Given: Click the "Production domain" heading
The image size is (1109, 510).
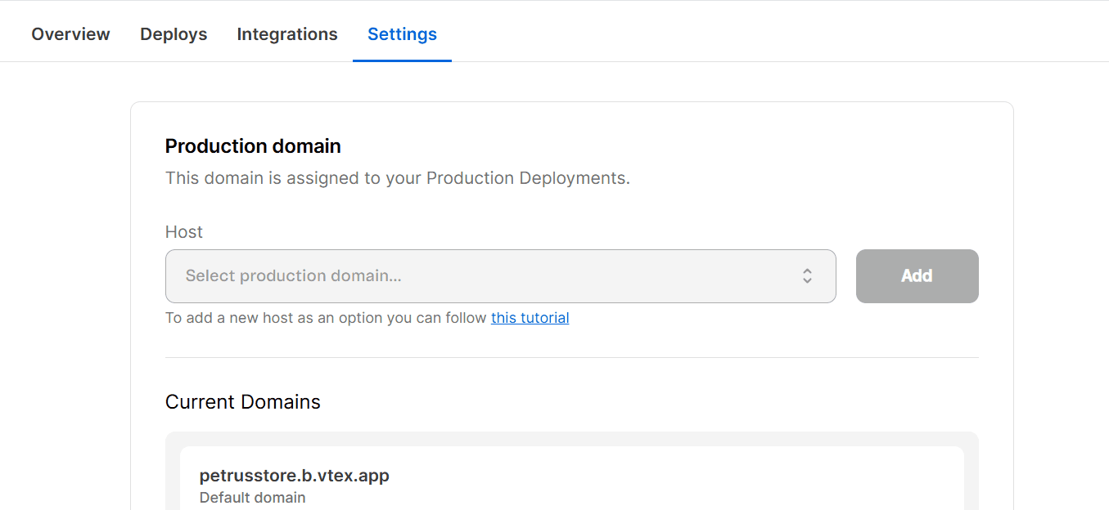Looking at the screenshot, I should [253, 146].
